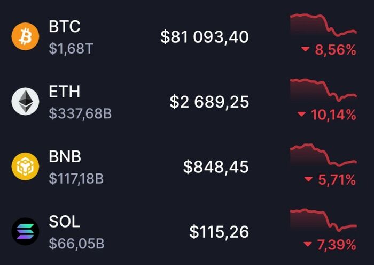
Task: Click the Solana logo icon
Action: [x=26, y=231]
